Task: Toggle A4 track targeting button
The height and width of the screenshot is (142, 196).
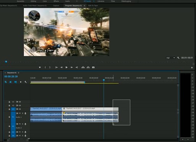Action: click(x=13, y=136)
